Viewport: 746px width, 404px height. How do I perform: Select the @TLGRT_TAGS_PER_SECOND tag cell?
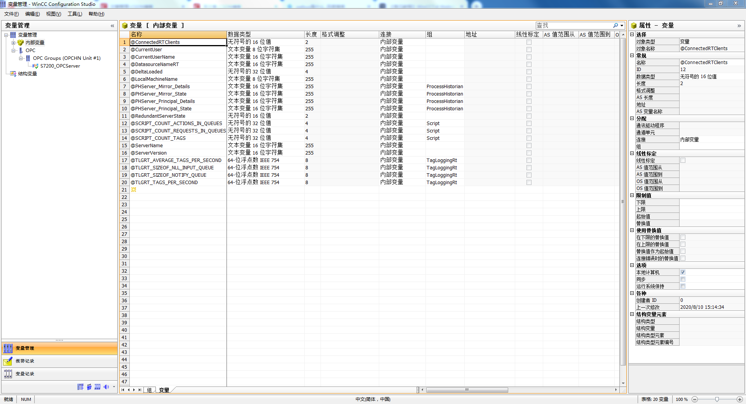click(178, 182)
